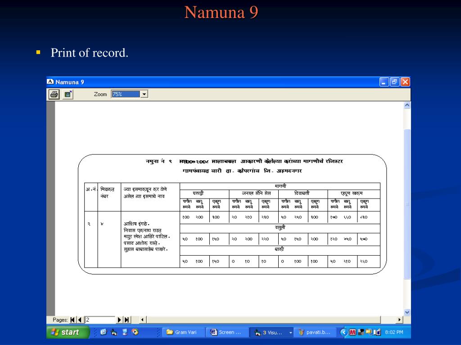Click vertical scrollbar down arrow
The height and width of the screenshot is (345, 461).
(x=407, y=313)
